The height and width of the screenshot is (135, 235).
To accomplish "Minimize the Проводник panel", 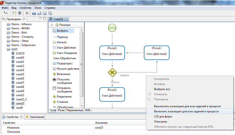I will [x=40, y=18].
